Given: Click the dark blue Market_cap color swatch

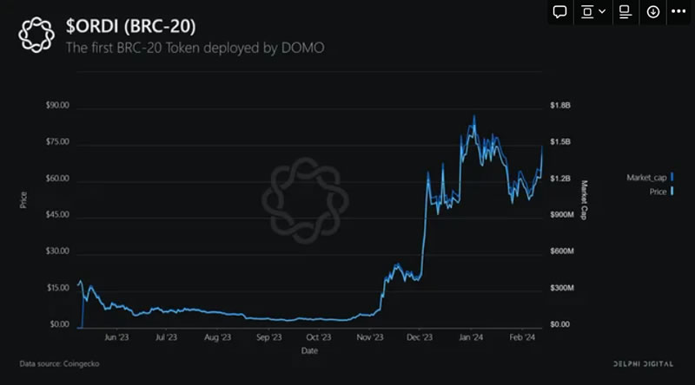Looking at the screenshot, I should tap(672, 178).
